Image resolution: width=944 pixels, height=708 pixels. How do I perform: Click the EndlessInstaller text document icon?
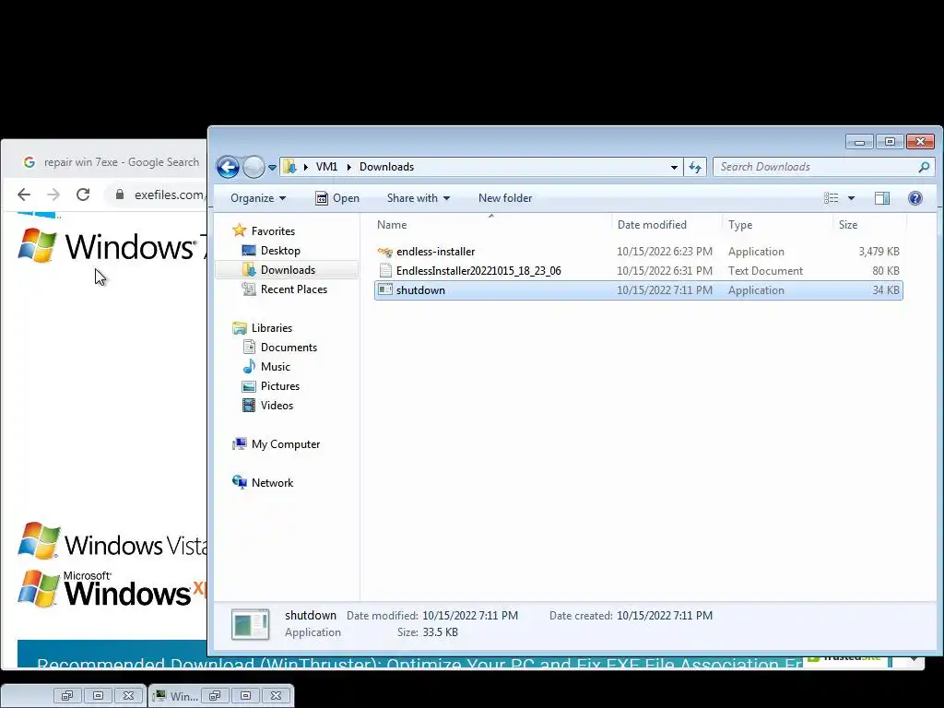tap(385, 271)
